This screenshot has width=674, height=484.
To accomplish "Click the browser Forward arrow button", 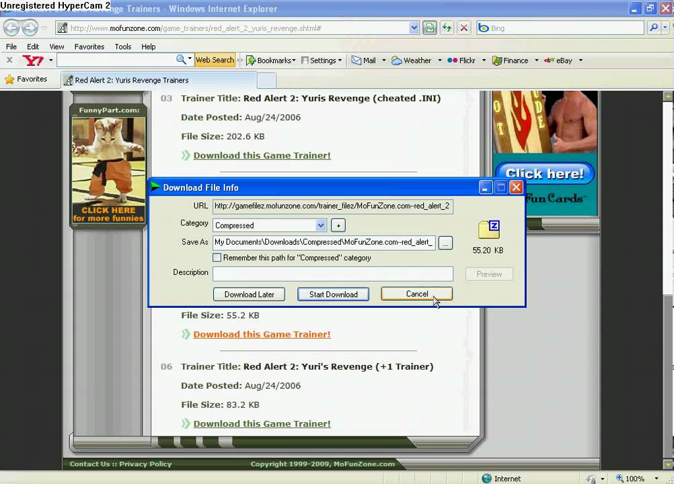I will tap(29, 28).
